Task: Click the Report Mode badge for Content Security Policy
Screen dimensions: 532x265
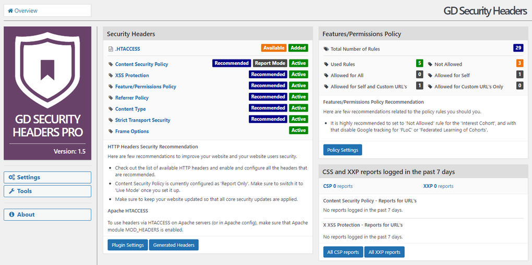Action: [x=270, y=63]
